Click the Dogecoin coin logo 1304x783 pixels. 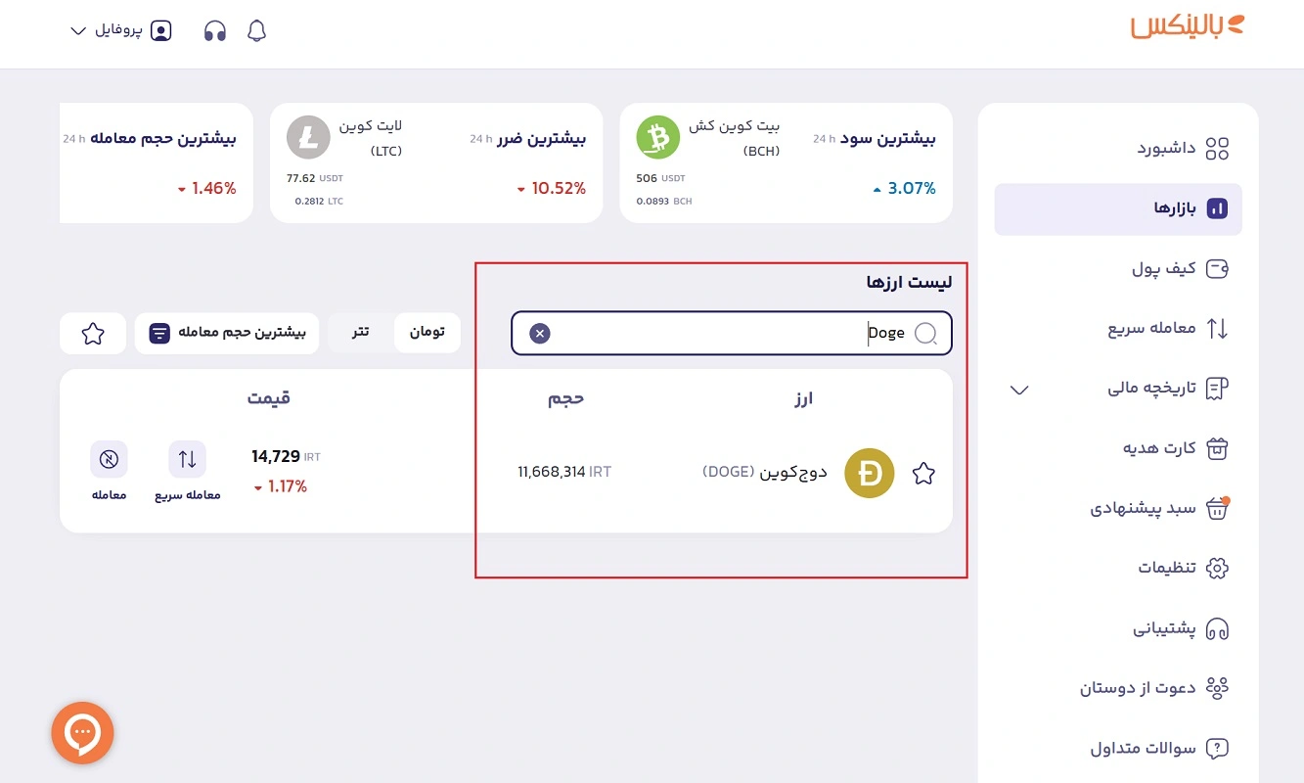pos(869,473)
